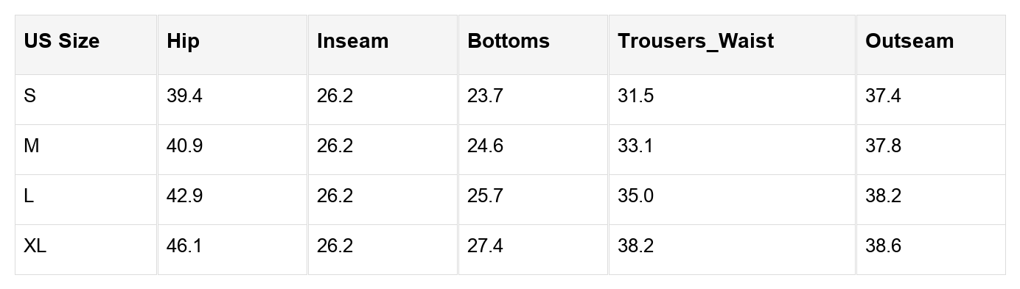
Task: Select the M size row label
Action: (x=31, y=146)
